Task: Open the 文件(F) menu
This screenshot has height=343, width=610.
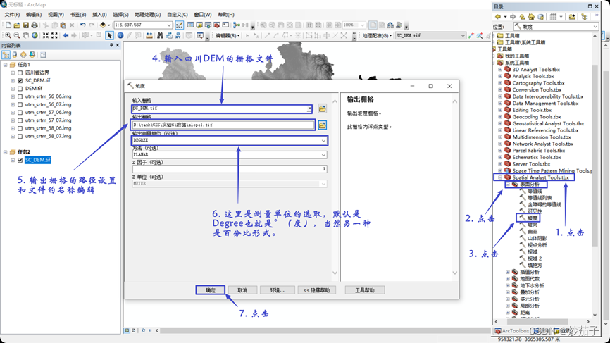Action: click(x=12, y=15)
